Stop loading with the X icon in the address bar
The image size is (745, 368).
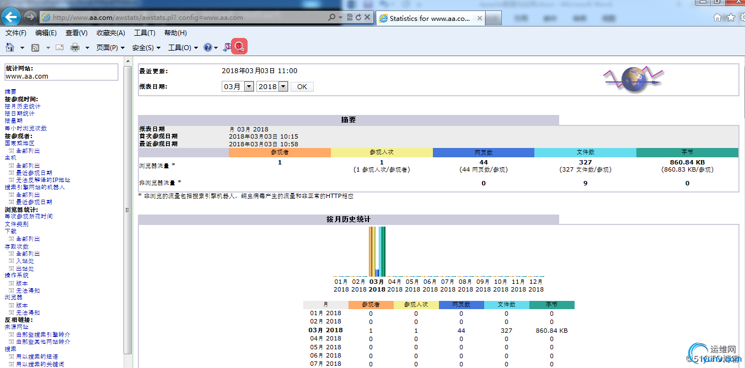[x=367, y=18]
